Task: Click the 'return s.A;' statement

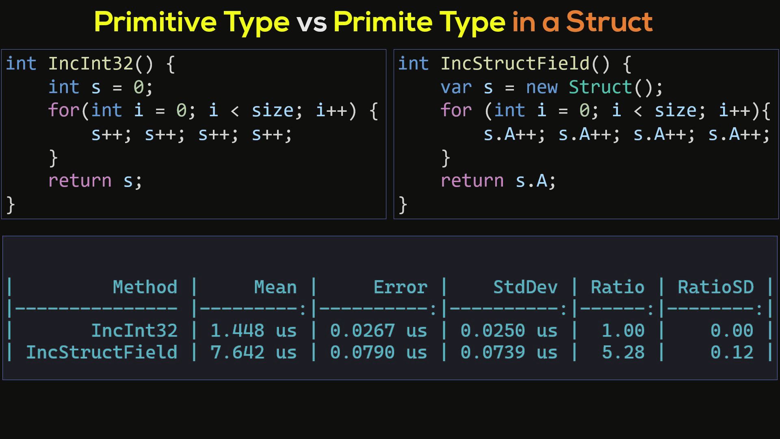Action: pyautogui.click(x=498, y=180)
